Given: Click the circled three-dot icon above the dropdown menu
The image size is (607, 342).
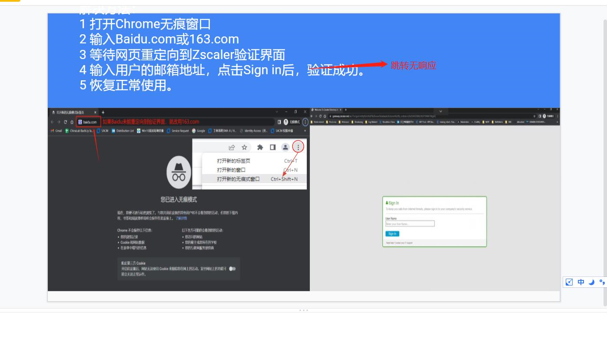Looking at the screenshot, I should tap(298, 147).
